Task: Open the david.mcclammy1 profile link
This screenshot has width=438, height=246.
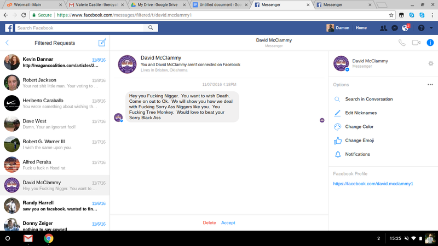Action: 373,184
